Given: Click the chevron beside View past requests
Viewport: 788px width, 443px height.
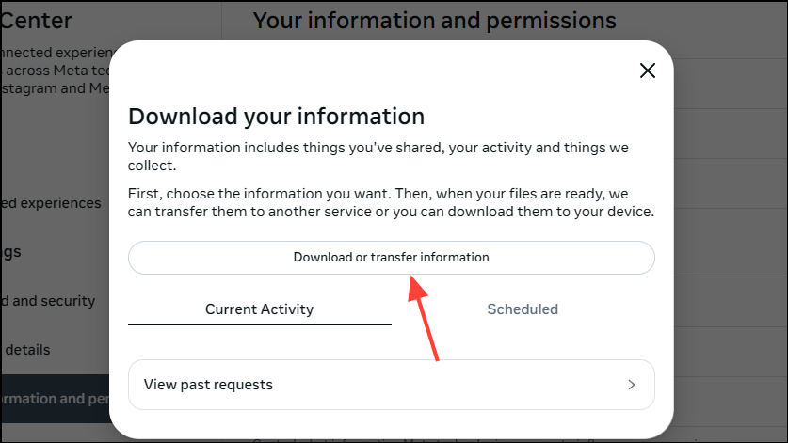Looking at the screenshot, I should pyautogui.click(x=632, y=385).
